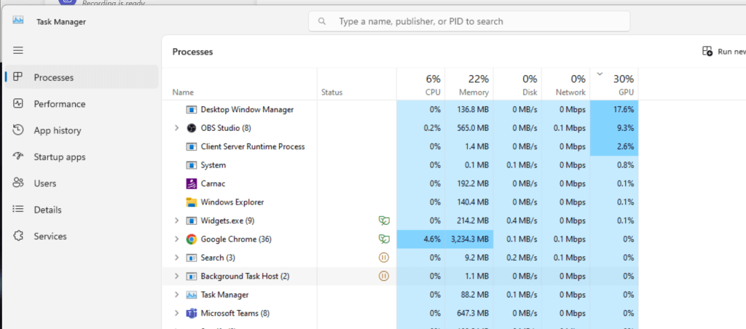746x329 pixels.
Task: Click the suspended status icon on Search row
Action: point(384,258)
